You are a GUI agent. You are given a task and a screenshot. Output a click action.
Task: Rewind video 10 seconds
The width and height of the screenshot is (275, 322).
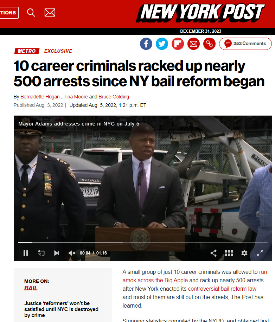point(41,253)
